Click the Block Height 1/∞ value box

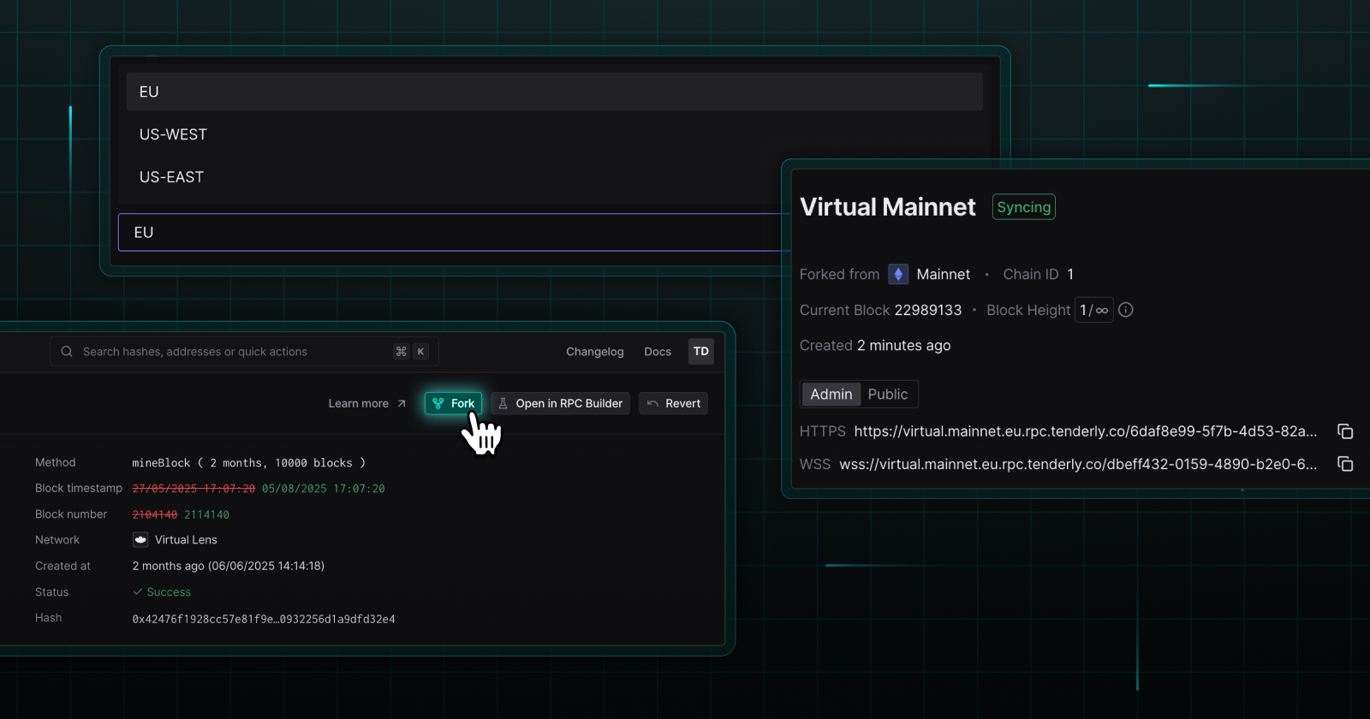[x=1094, y=310]
